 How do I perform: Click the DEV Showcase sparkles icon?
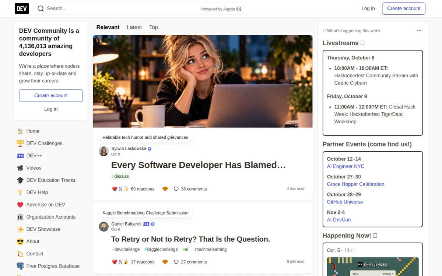[x=20, y=229]
